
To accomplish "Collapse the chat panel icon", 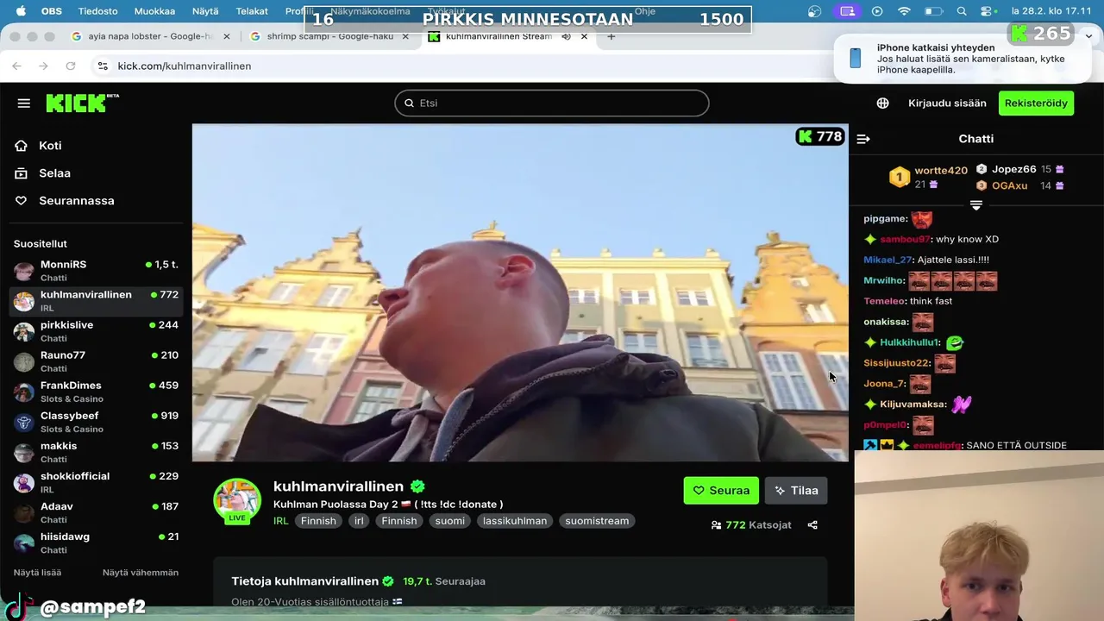I will point(863,139).
